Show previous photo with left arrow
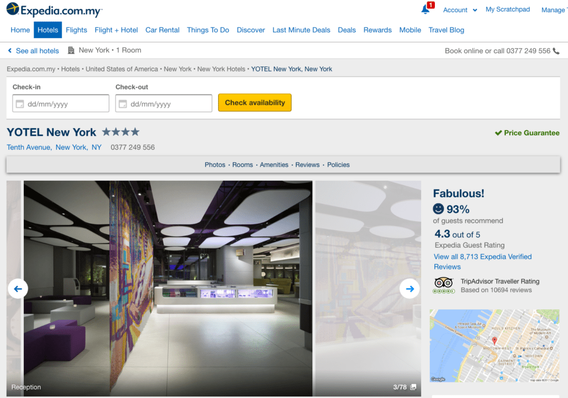This screenshot has width=568, height=398. (18, 289)
